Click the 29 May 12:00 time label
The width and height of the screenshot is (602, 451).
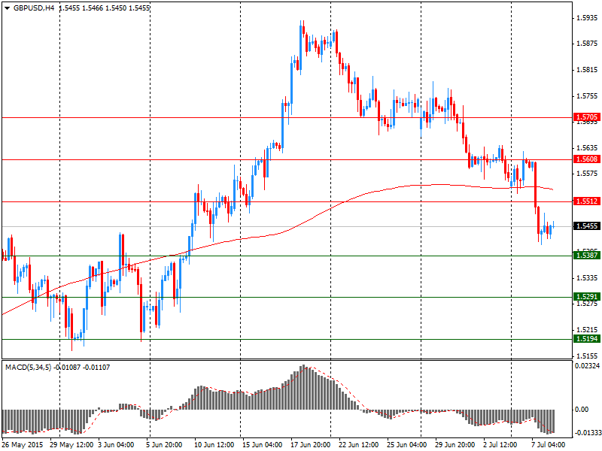tap(71, 445)
